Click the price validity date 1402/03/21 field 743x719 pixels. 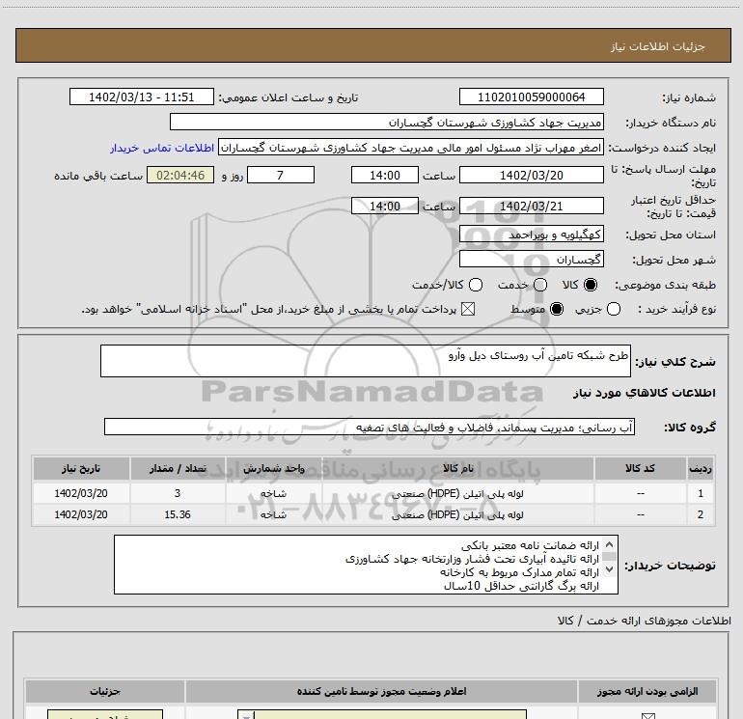coord(531,207)
